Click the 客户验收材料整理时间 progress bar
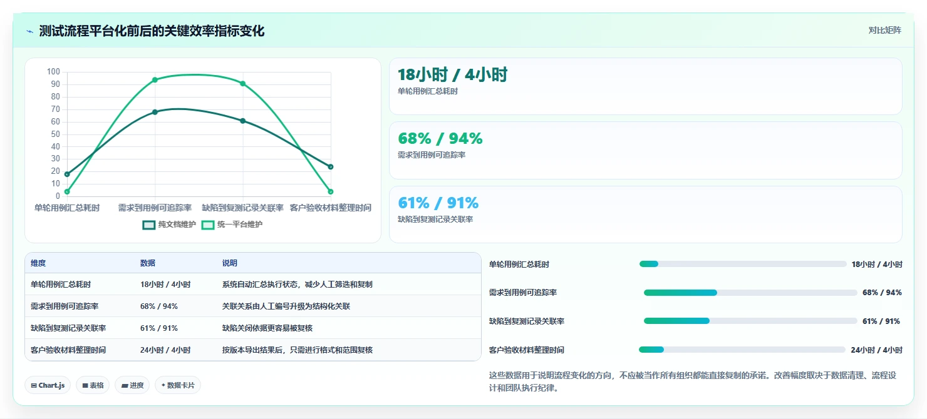Screen dimensions: 927x419 click(742, 350)
